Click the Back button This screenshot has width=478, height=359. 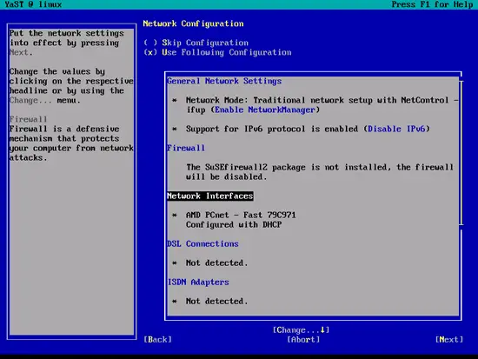click(x=157, y=340)
